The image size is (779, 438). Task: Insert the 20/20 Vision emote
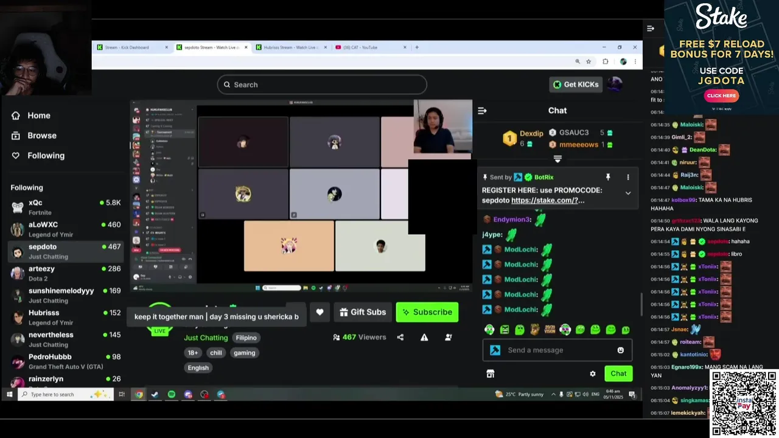click(550, 330)
